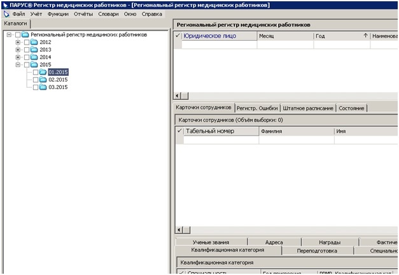Click the filter cell under Юридическое лицо

[219, 45]
